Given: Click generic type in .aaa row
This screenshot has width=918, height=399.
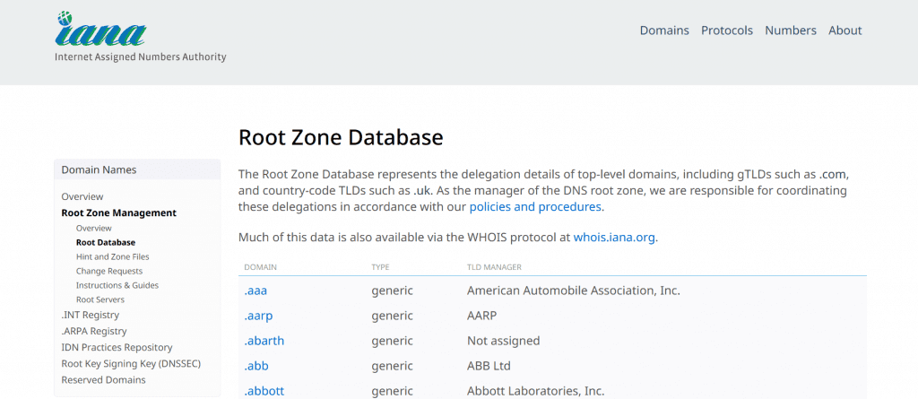Looking at the screenshot, I should 393,290.
